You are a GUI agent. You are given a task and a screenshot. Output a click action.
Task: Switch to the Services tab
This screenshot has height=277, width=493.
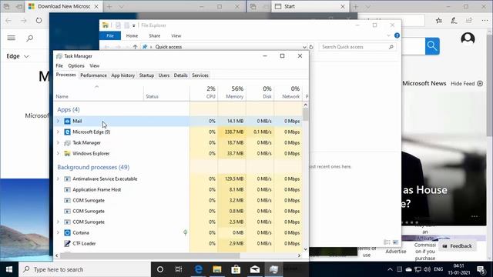click(x=200, y=75)
